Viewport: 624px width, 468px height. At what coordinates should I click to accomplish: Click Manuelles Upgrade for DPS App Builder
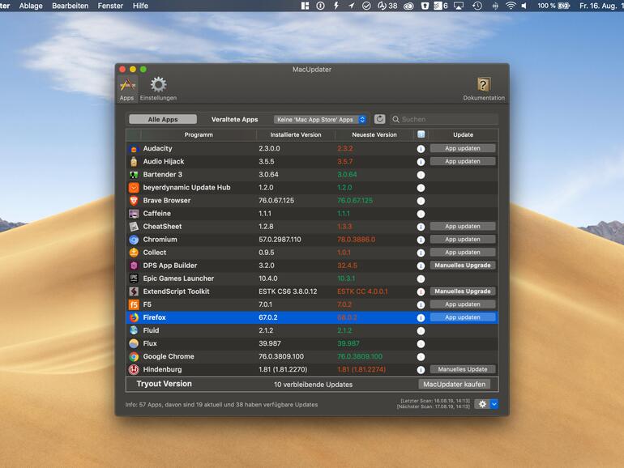point(463,266)
